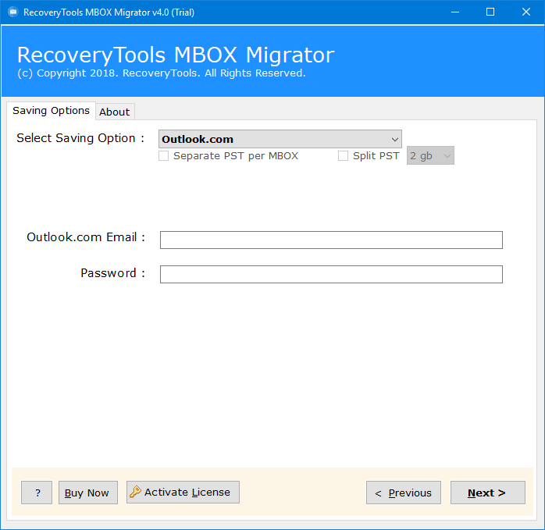Open the About tab

(115, 112)
